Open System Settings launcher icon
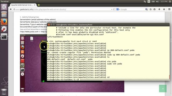 click(4, 29)
